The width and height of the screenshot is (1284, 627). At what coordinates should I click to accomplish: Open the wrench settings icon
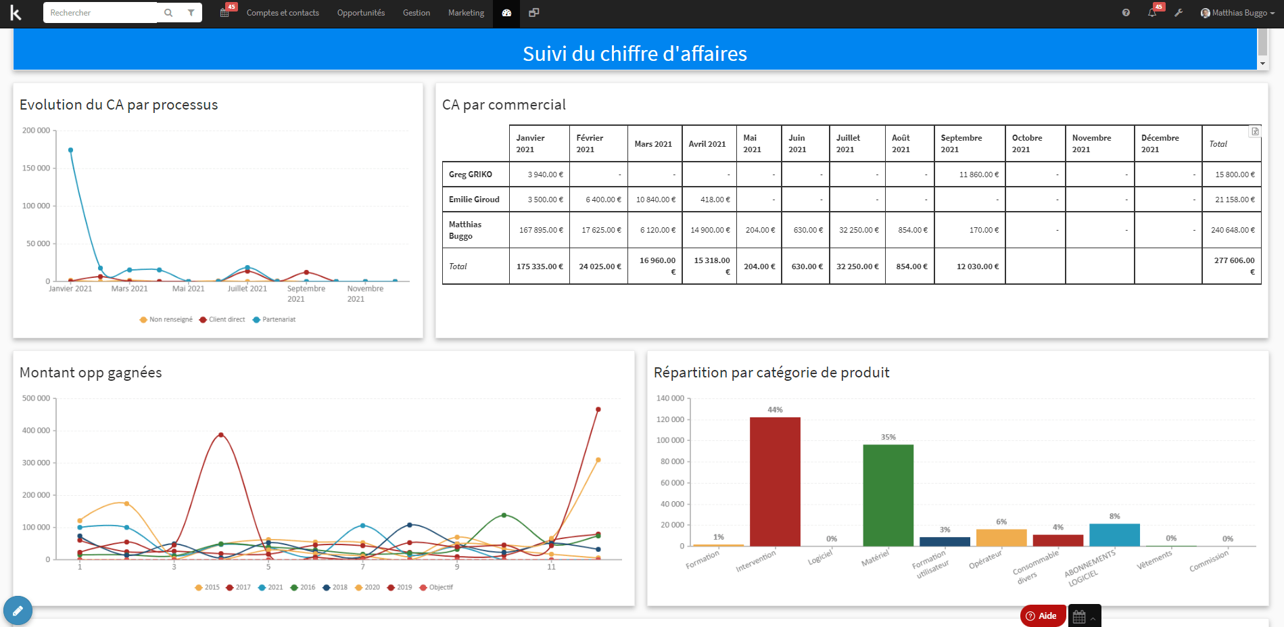[1179, 12]
